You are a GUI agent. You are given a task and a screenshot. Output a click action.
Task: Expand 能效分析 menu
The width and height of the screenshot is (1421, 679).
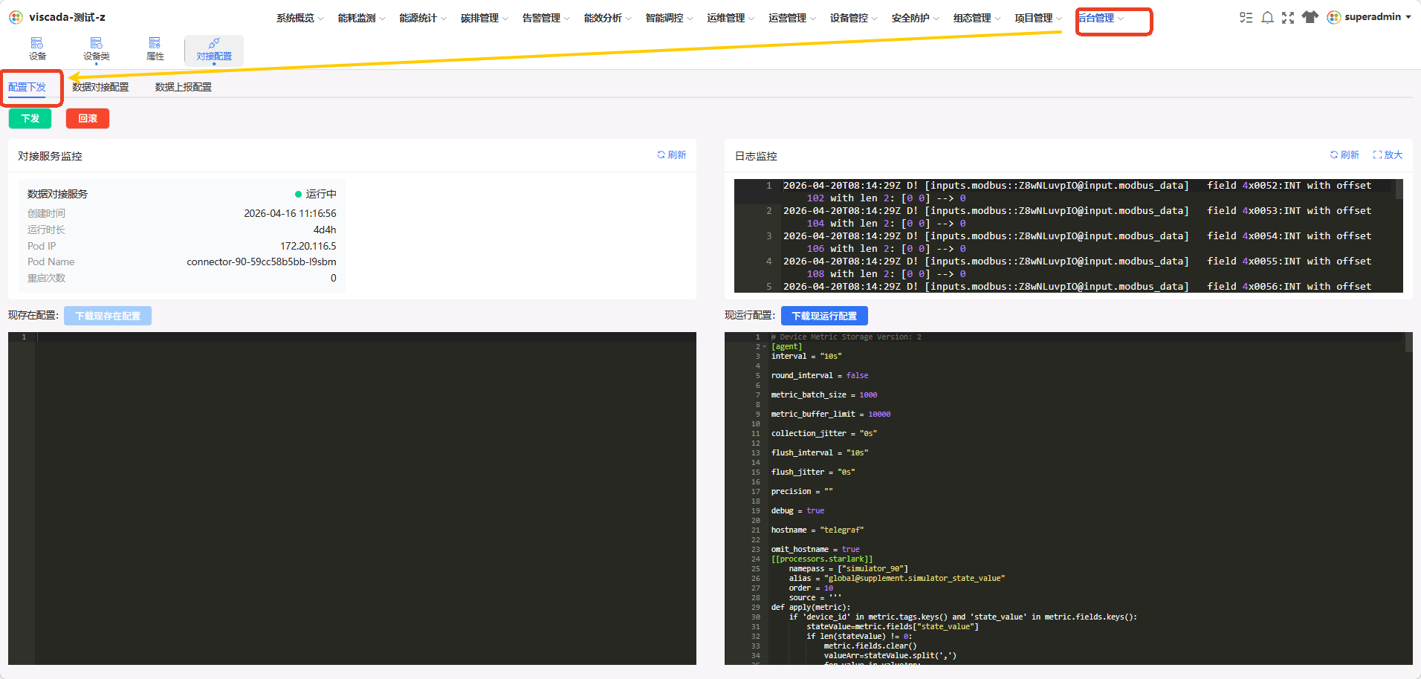pos(608,18)
